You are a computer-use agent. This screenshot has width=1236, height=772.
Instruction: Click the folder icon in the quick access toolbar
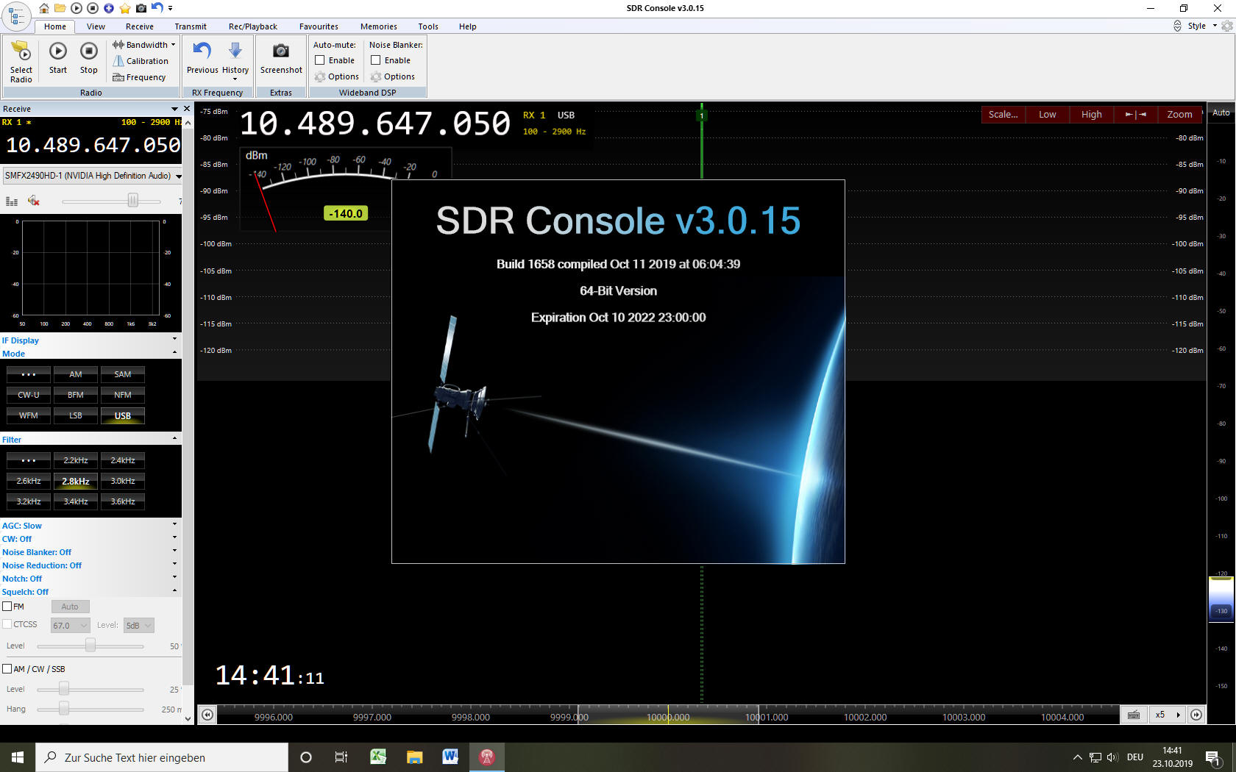tap(60, 8)
